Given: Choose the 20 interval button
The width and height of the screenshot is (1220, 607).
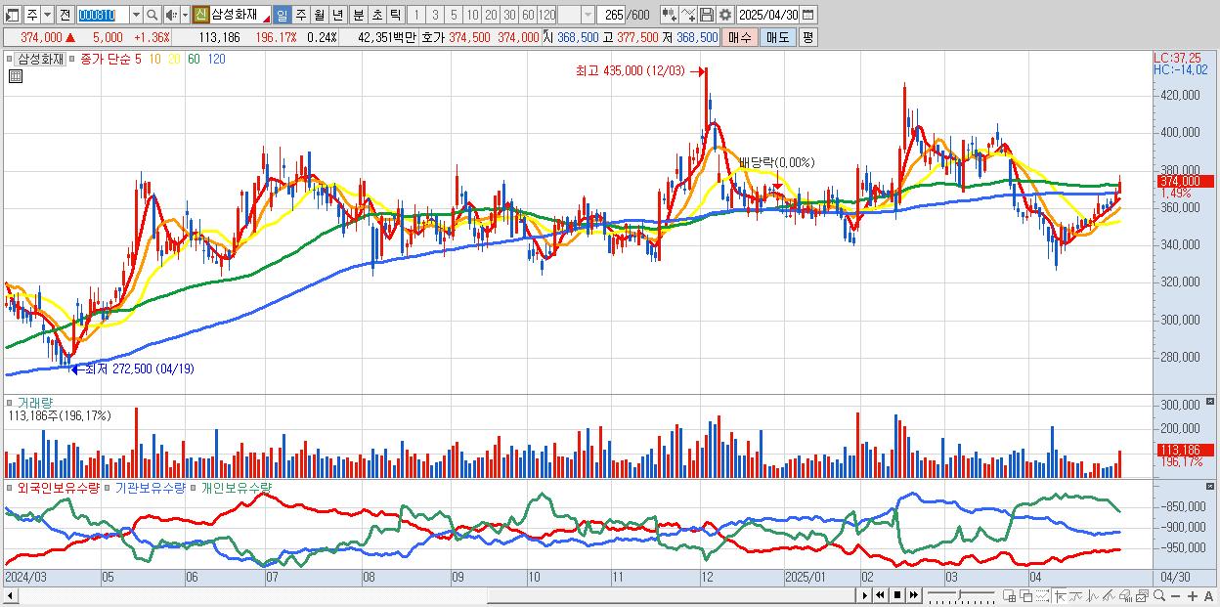Looking at the screenshot, I should click(x=491, y=16).
